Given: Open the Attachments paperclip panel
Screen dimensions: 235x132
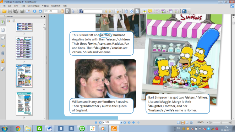Looking at the screenshot, I should pos(3,53).
